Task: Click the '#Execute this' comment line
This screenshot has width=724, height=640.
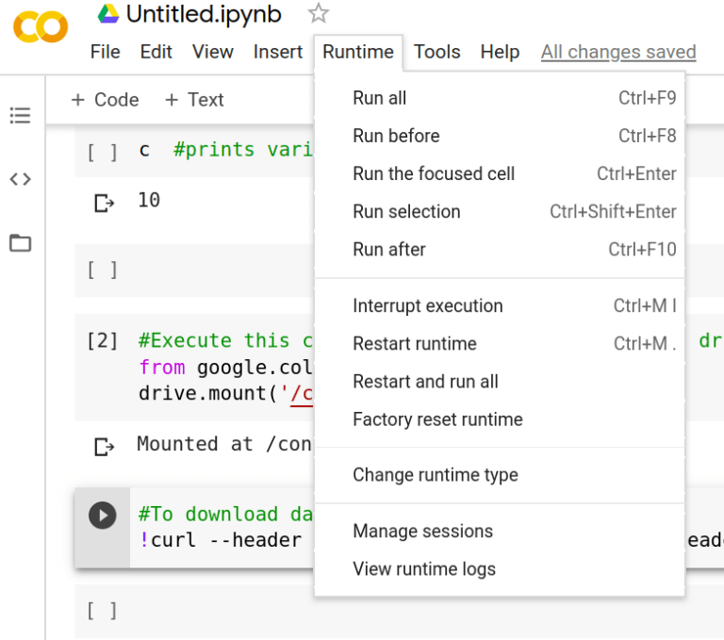Action: click(x=226, y=341)
